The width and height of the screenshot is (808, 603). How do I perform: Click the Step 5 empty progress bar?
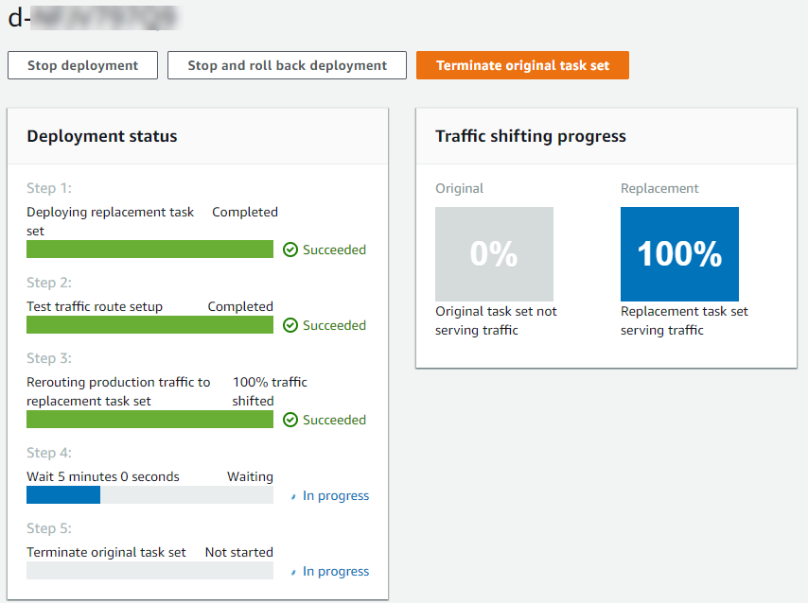click(149, 570)
